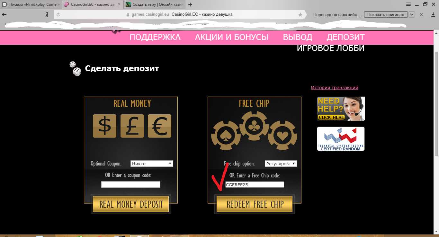Click the REDEEM FREE CHIP button

[255, 204]
